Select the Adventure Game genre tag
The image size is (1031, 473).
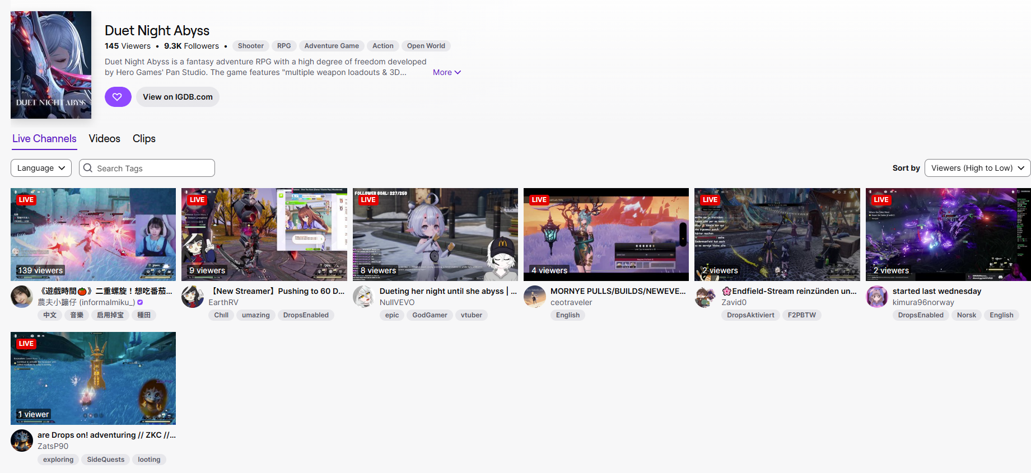click(x=332, y=46)
